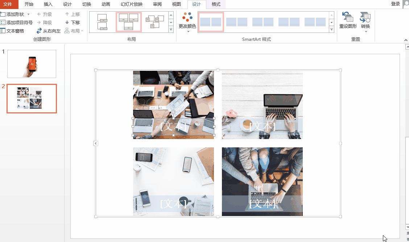The width and height of the screenshot is (409, 242).
Task: Open the View (视图) tab
Action: 177,4
